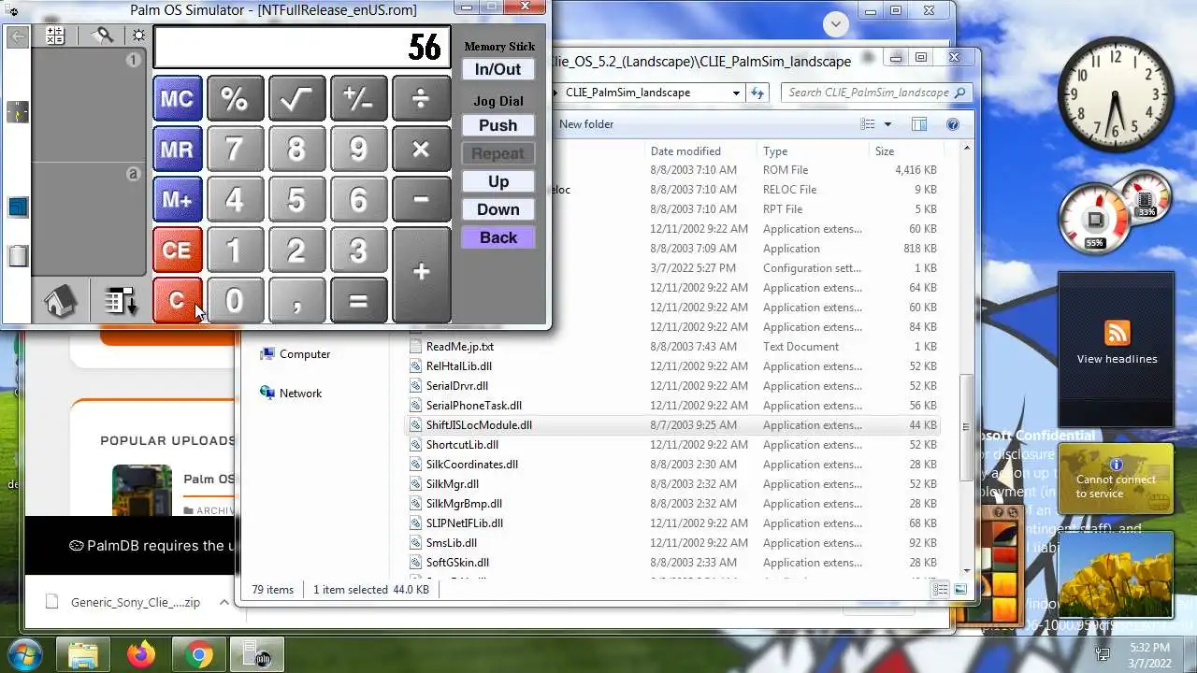Click the red C clear key
1197x673 pixels.
(x=177, y=300)
